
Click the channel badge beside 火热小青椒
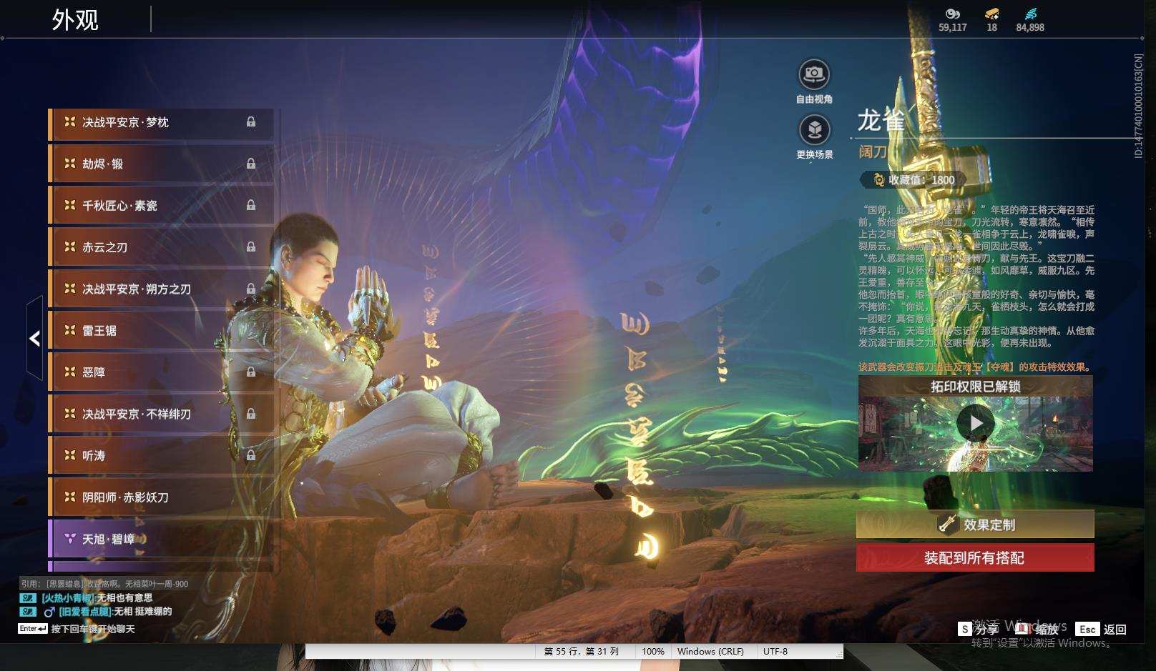tap(28, 598)
